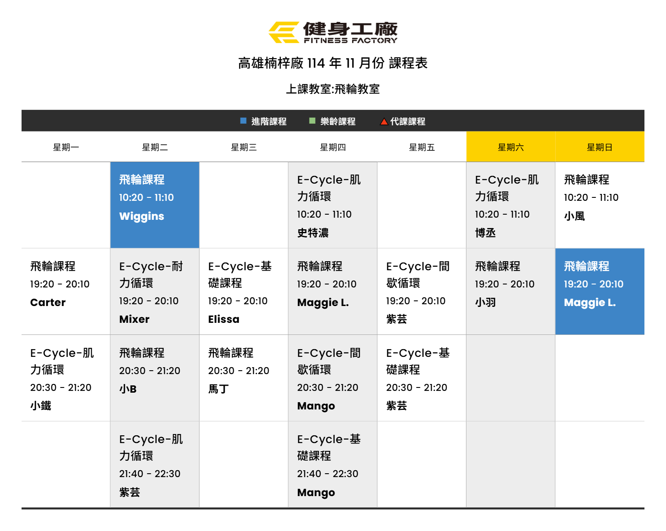Screen dimensions: 666x531
Task: Click the green 樂齡課程 legend square
Action: click(x=312, y=121)
